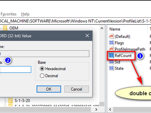The width and height of the screenshot is (151, 113).
Task: Cancel the DWORD value dialog
Action: point(77,89)
